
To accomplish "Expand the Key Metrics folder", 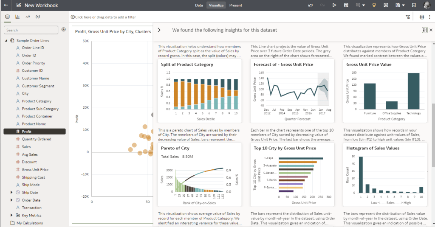I will [x=12, y=215].
